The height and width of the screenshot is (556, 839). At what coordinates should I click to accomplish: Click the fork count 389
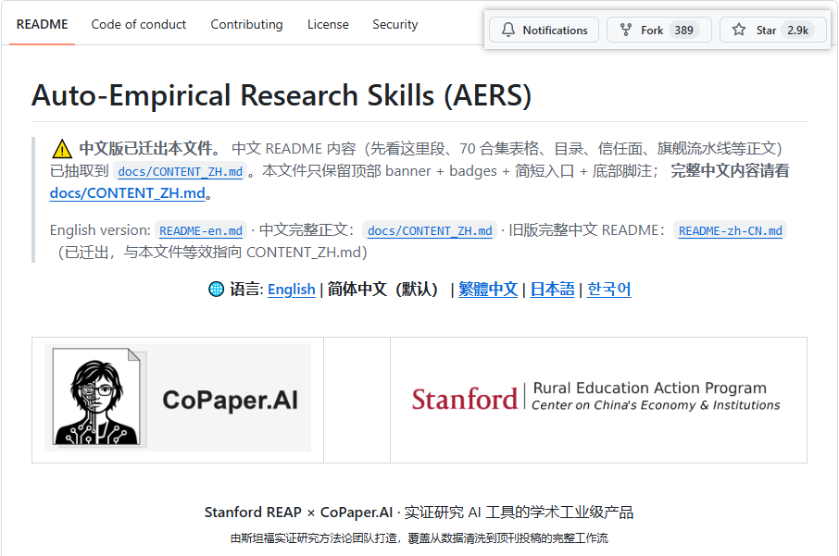click(683, 30)
